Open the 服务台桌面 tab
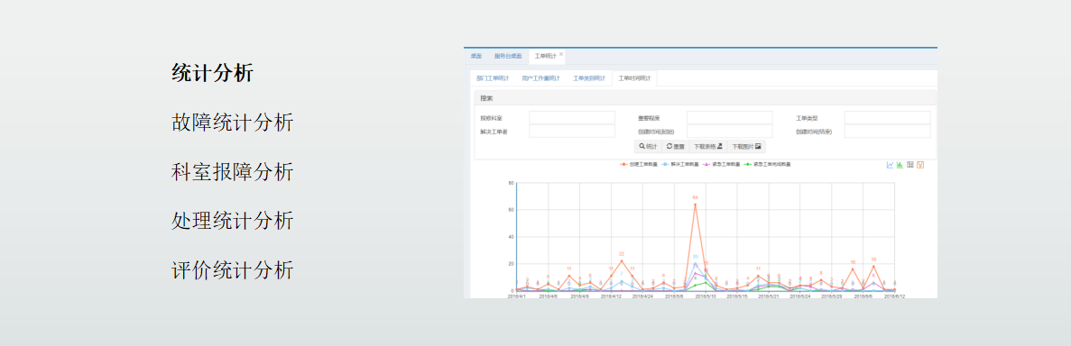This screenshot has width=1071, height=346. click(x=508, y=56)
